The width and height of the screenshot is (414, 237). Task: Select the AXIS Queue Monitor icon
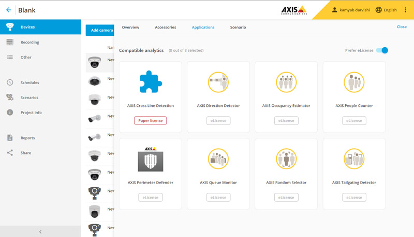(x=218, y=159)
